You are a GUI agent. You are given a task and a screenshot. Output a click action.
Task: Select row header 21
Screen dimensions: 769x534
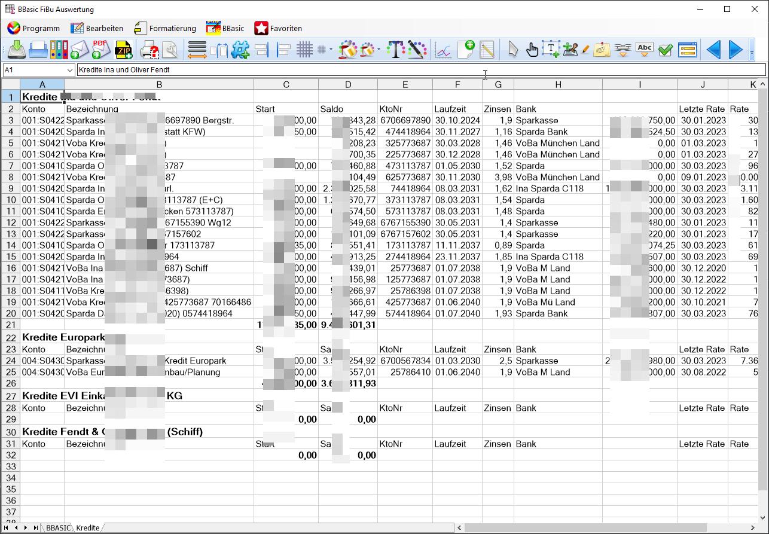point(10,325)
